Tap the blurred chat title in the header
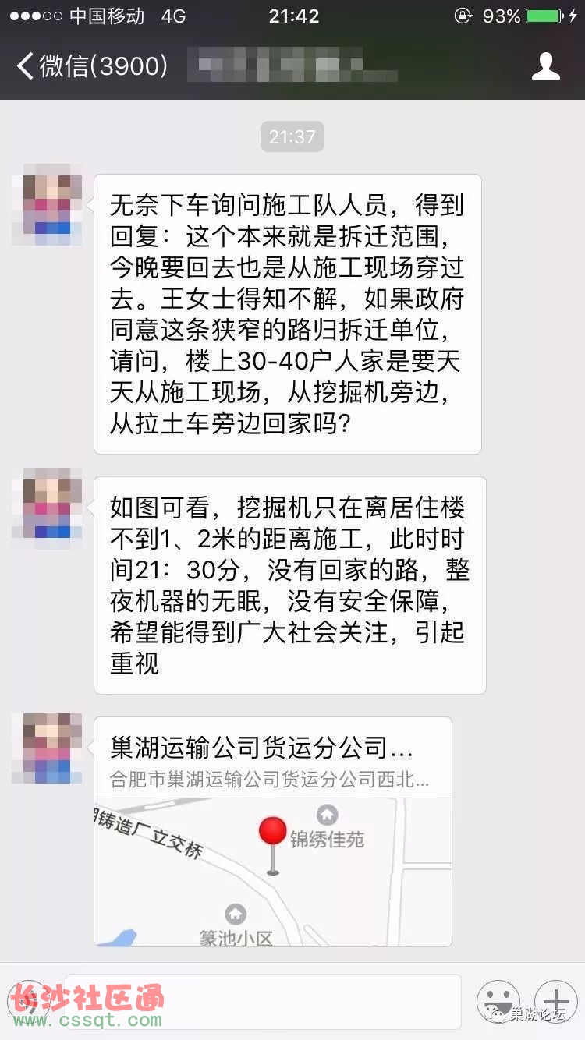The image size is (585, 1040). coord(293,65)
